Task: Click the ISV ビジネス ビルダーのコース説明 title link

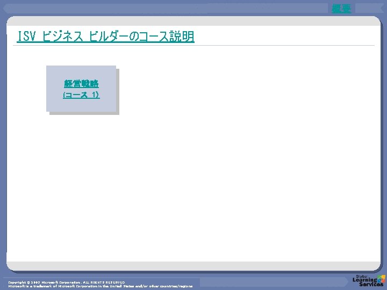Action: point(106,37)
